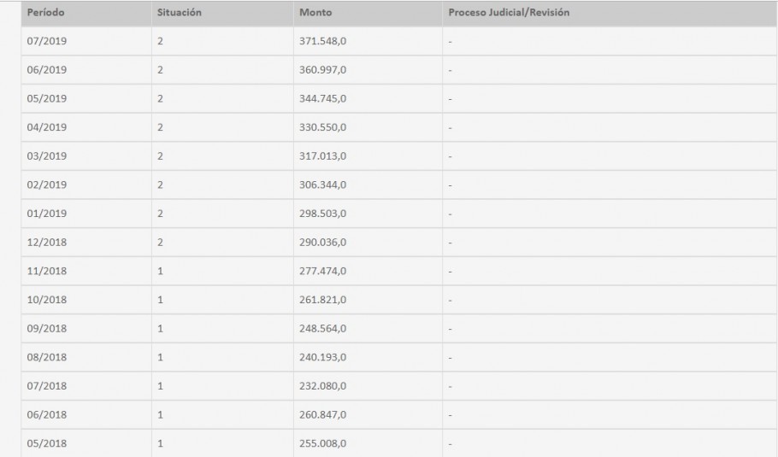Select the amount 298.503,0
This screenshot has height=457, width=778.
(x=323, y=214)
